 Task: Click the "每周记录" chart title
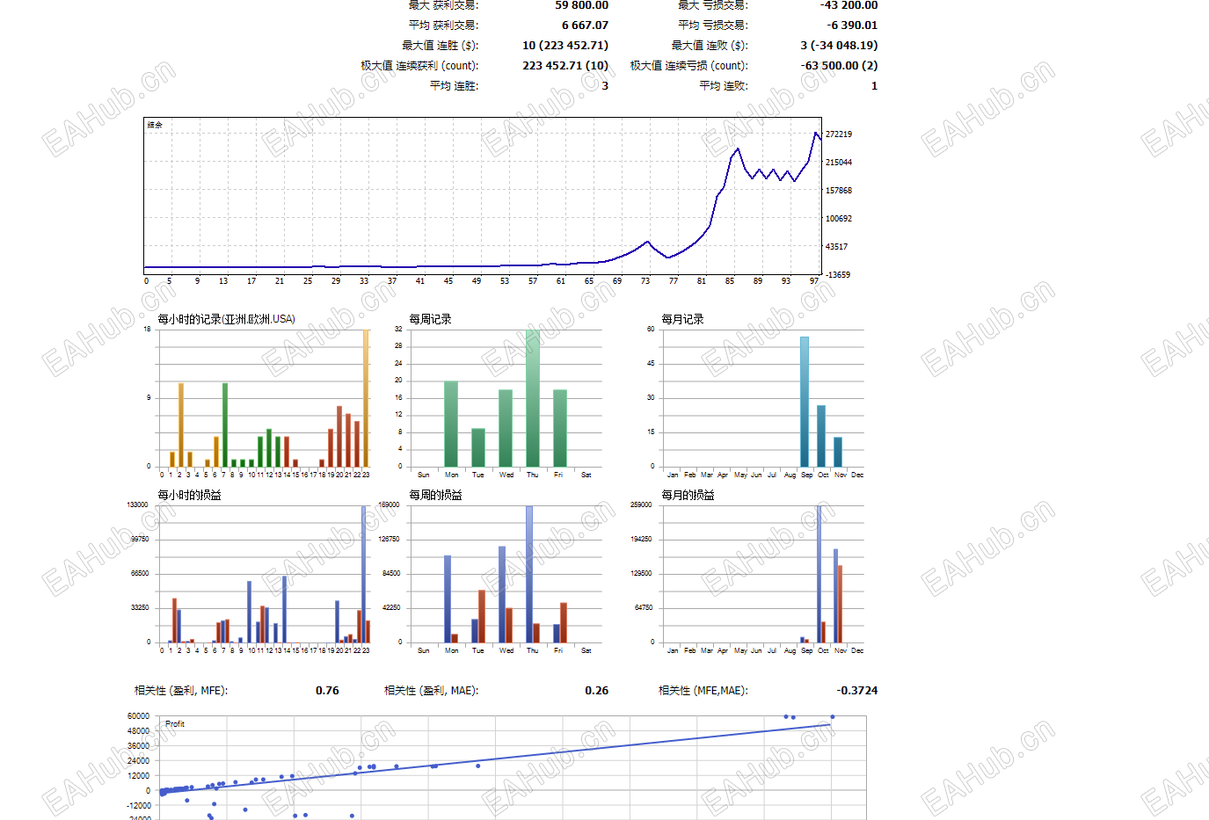pyautogui.click(x=430, y=319)
